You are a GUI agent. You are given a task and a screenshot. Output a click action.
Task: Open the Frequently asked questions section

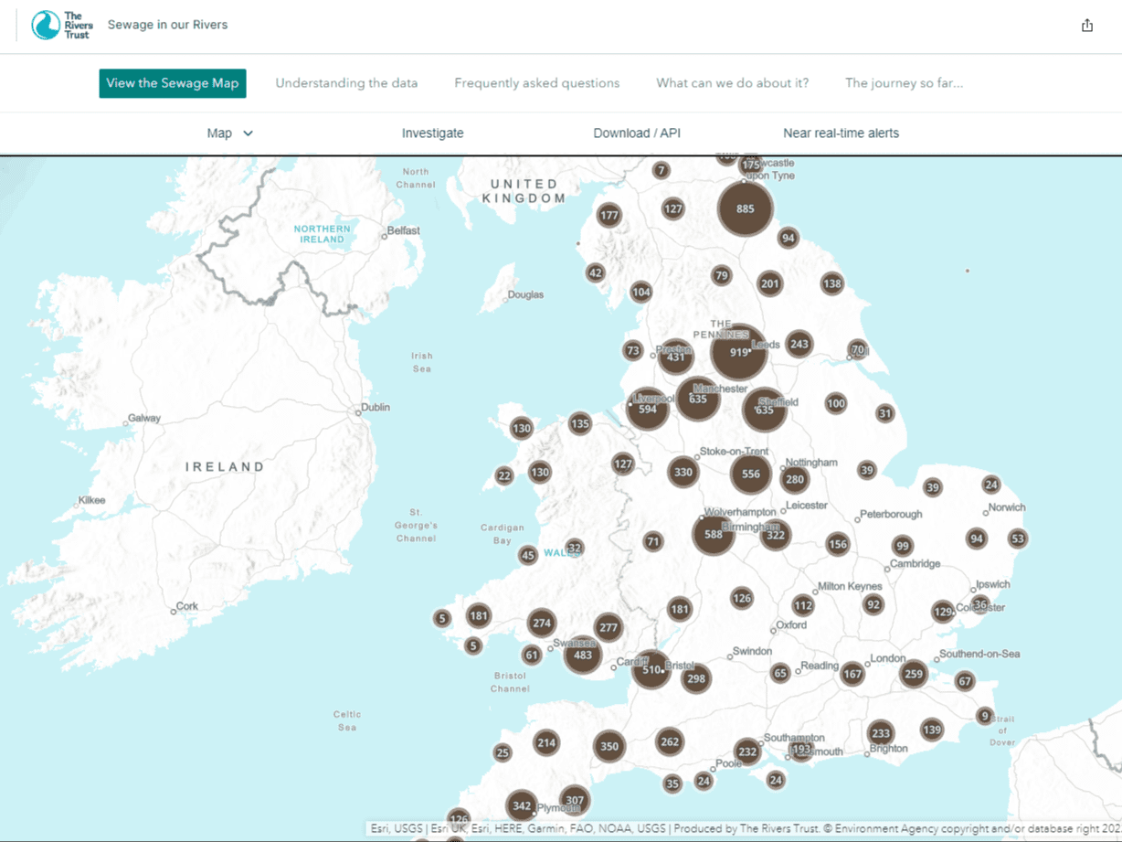[536, 82]
